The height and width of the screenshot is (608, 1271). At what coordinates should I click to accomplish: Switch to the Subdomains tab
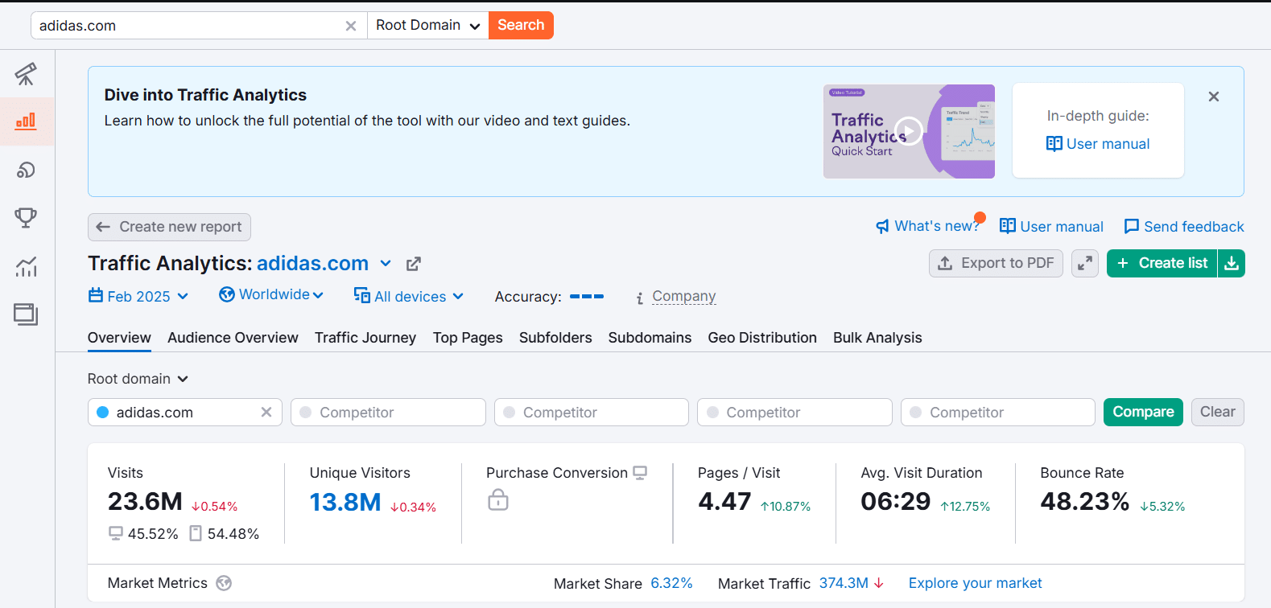point(650,338)
